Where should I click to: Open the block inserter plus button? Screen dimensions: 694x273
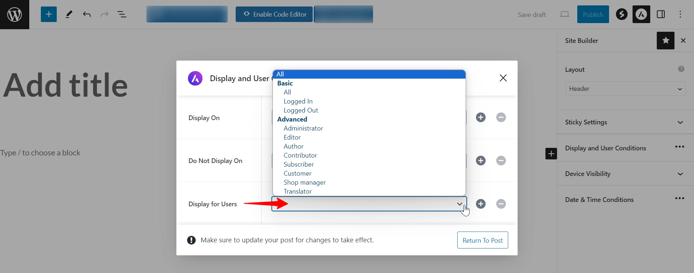pyautogui.click(x=49, y=14)
